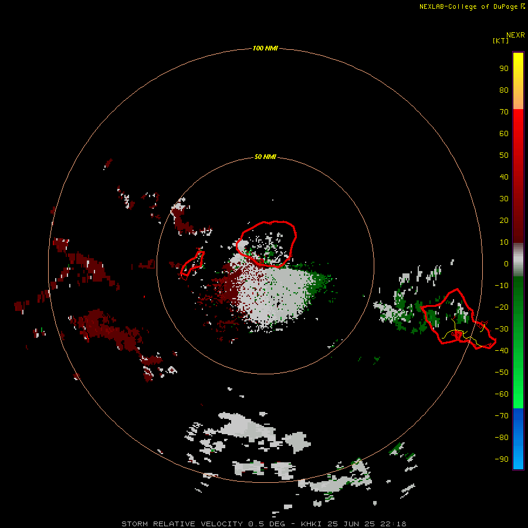This screenshot has height=528, width=528.
Task: Click the -40 value on velocity scale
Action: coord(502,351)
